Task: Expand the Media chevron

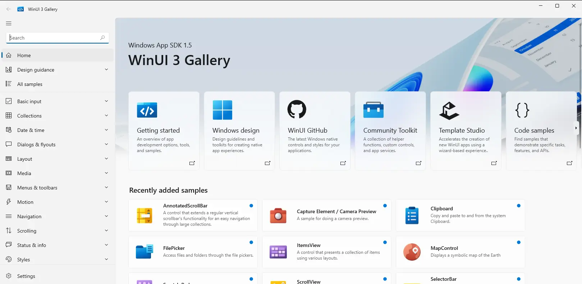Action: click(106, 173)
